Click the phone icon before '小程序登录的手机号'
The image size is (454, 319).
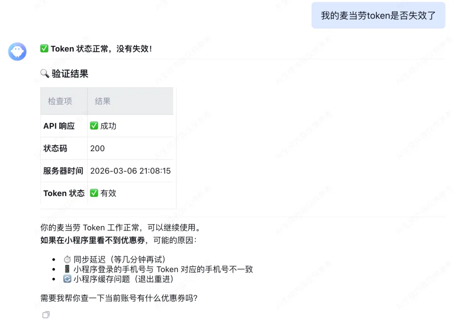click(67, 269)
